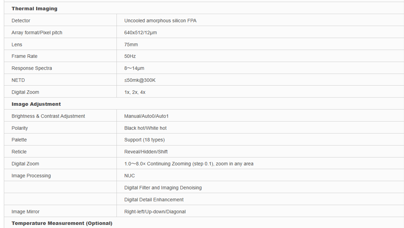
Task: Click the Right-left/Up-down/Diagonal mirror value
Action: [x=155, y=211]
